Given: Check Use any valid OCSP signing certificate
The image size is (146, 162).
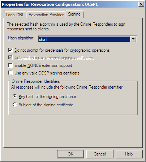Looking at the screenshot, I should point(10,73).
